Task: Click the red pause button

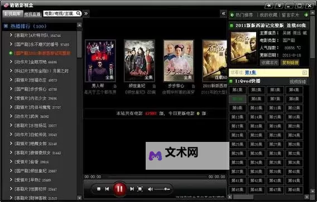Action: [119, 189]
